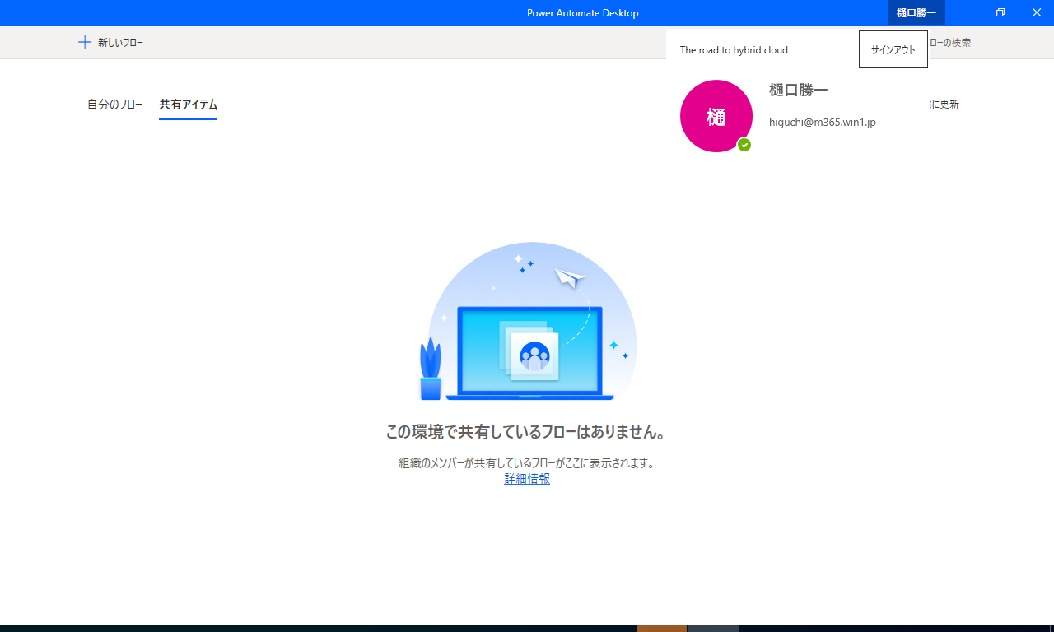Click the email higuchi@m365.win1.jp
The height and width of the screenshot is (632, 1054).
tap(823, 122)
